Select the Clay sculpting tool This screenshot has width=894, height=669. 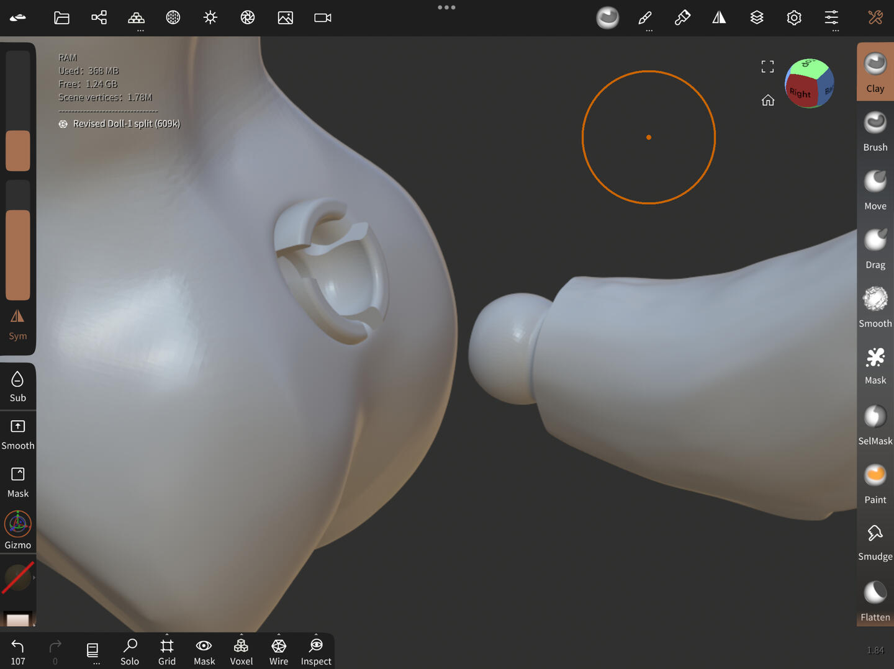(x=875, y=72)
